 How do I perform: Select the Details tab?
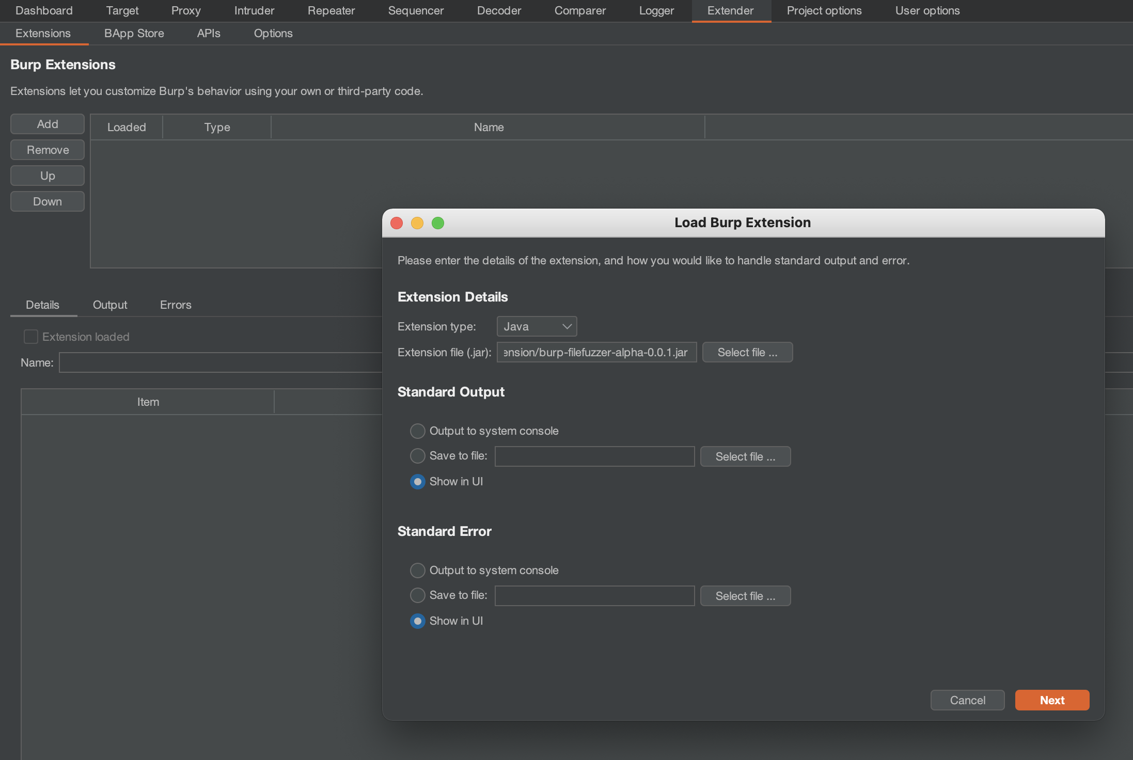[x=43, y=305]
